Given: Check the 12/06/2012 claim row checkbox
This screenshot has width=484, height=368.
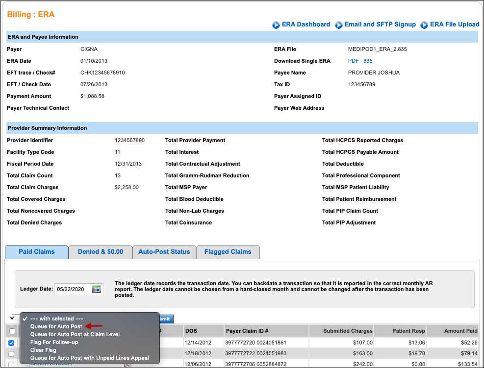Looking at the screenshot, I should tap(11, 364).
